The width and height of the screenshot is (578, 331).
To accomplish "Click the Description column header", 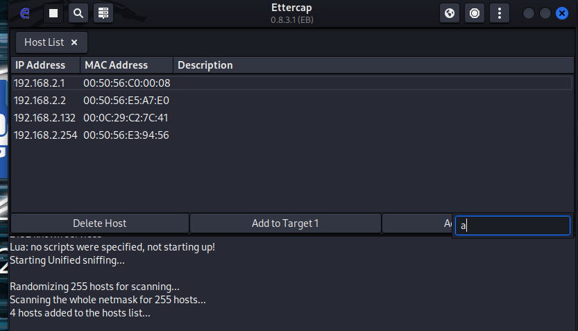I will 205,65.
